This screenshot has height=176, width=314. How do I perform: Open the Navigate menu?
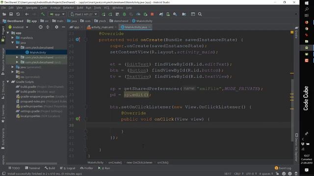coord(31,8)
